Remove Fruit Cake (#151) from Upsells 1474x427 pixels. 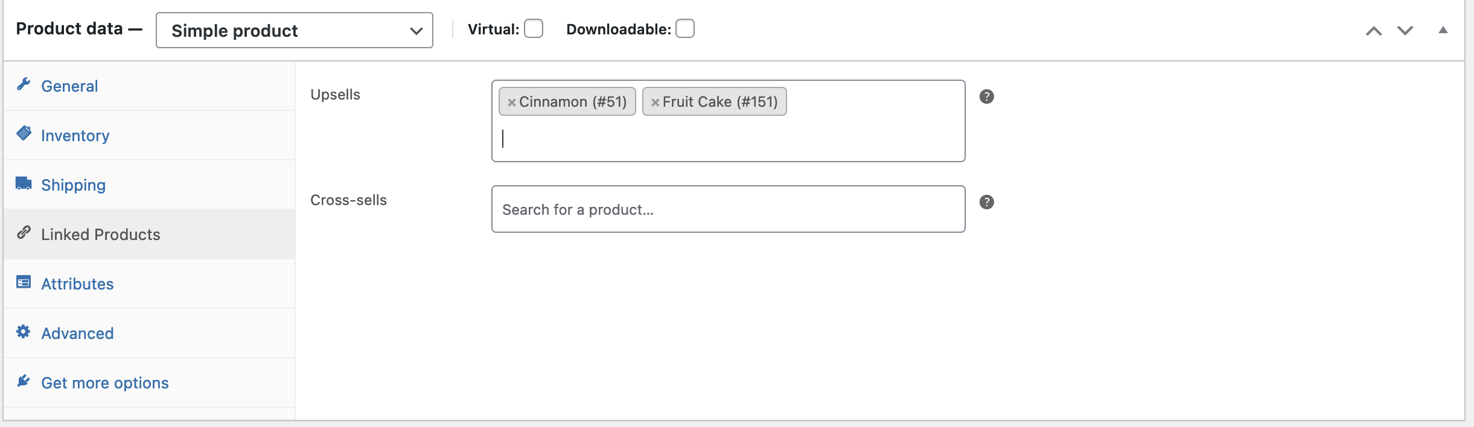click(x=655, y=103)
